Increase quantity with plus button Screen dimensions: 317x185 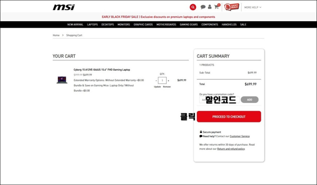pos(168,80)
